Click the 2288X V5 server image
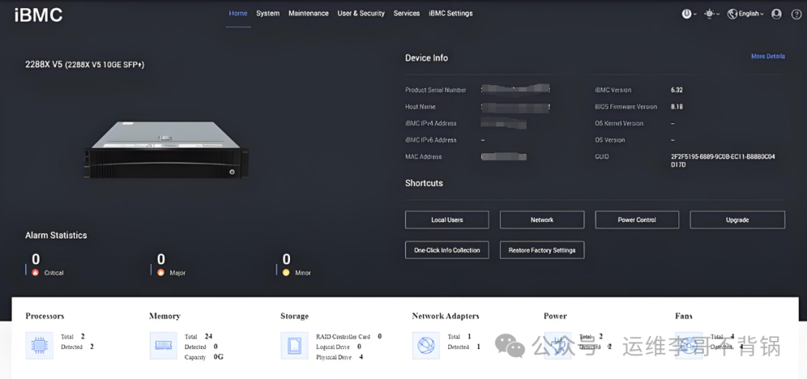The image size is (807, 379). 166,150
